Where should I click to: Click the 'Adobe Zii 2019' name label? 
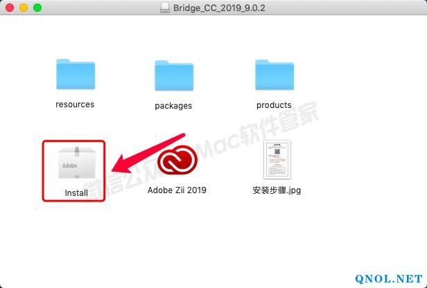177,190
